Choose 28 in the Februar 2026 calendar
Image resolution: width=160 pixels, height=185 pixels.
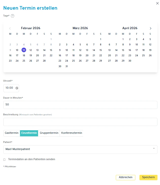(44, 61)
